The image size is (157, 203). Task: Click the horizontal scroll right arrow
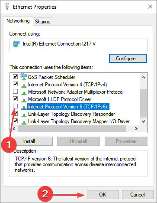pyautogui.click(x=136, y=128)
